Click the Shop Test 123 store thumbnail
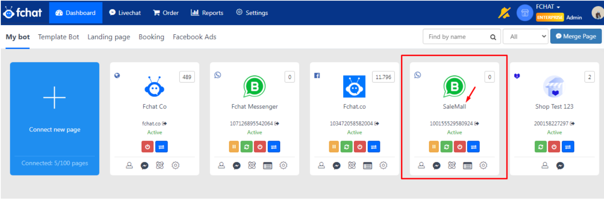Image resolution: width=604 pixels, height=206 pixels. click(x=554, y=86)
